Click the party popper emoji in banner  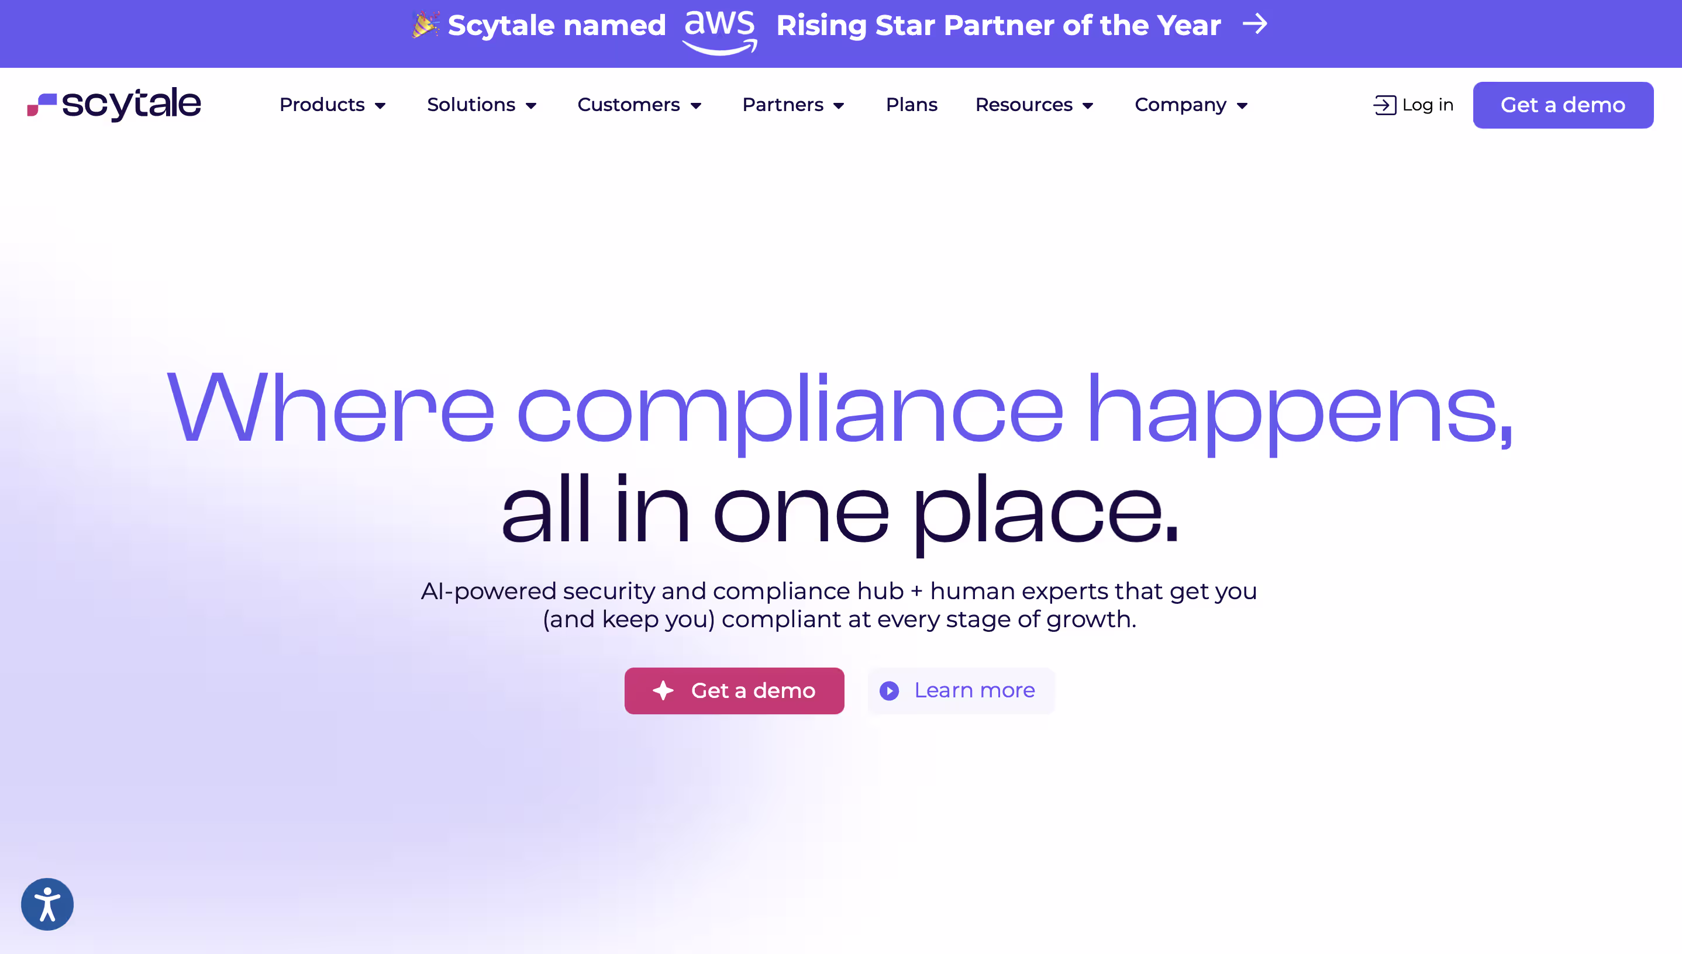tap(425, 25)
